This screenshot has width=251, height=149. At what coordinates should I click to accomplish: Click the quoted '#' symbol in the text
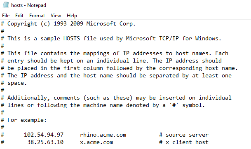pos(174,105)
